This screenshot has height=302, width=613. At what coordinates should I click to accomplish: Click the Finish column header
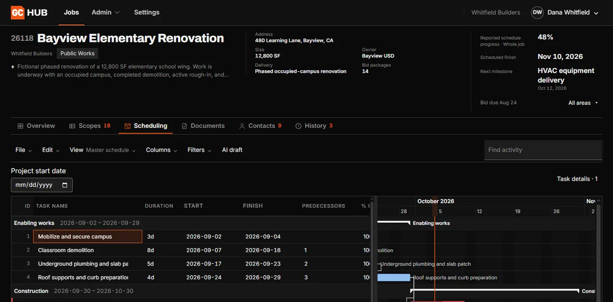(x=253, y=206)
